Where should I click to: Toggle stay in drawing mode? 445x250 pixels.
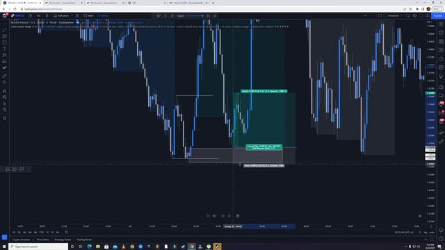(x=4, y=97)
